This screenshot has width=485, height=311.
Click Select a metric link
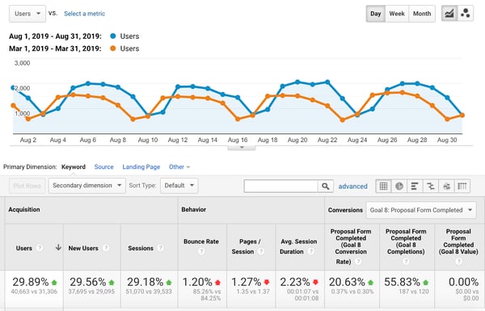coord(84,14)
